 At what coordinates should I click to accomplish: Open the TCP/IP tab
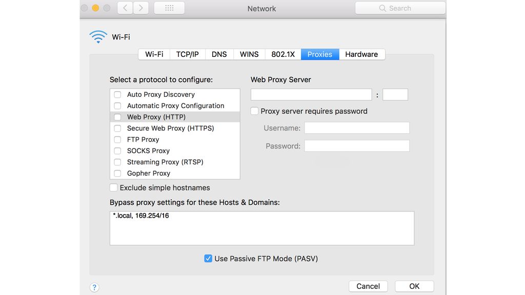point(188,54)
